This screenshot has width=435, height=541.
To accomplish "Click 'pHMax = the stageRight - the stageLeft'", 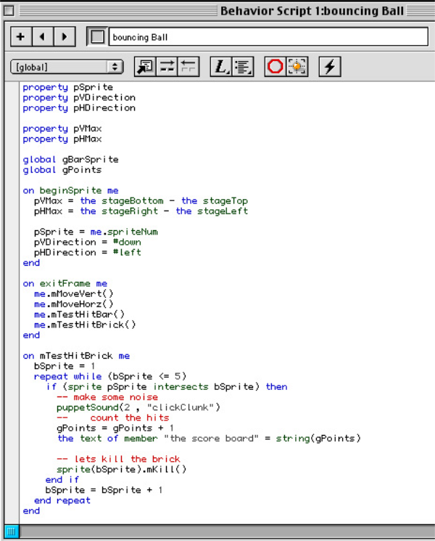I will 141,211.
